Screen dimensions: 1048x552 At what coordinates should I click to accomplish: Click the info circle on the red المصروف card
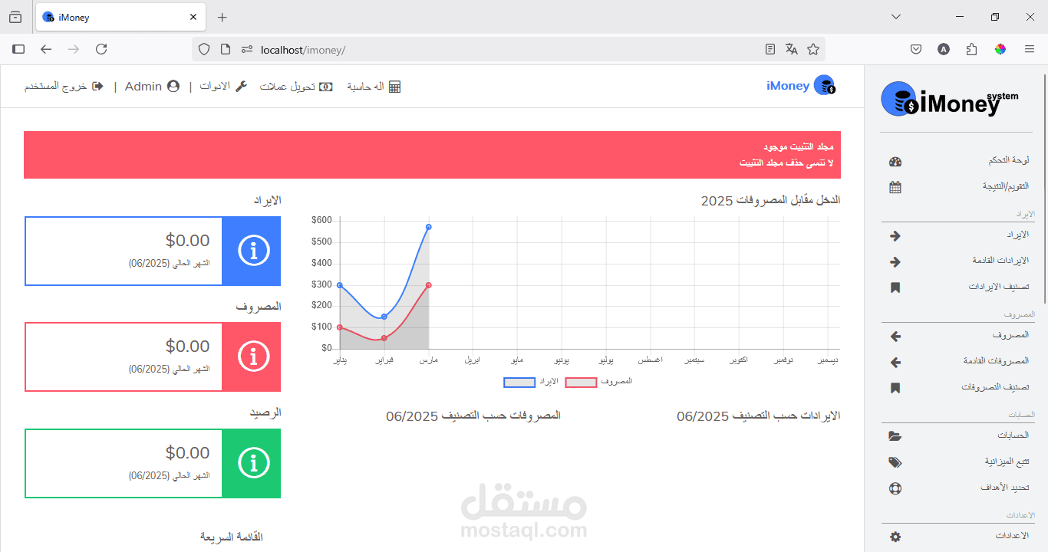(x=252, y=356)
